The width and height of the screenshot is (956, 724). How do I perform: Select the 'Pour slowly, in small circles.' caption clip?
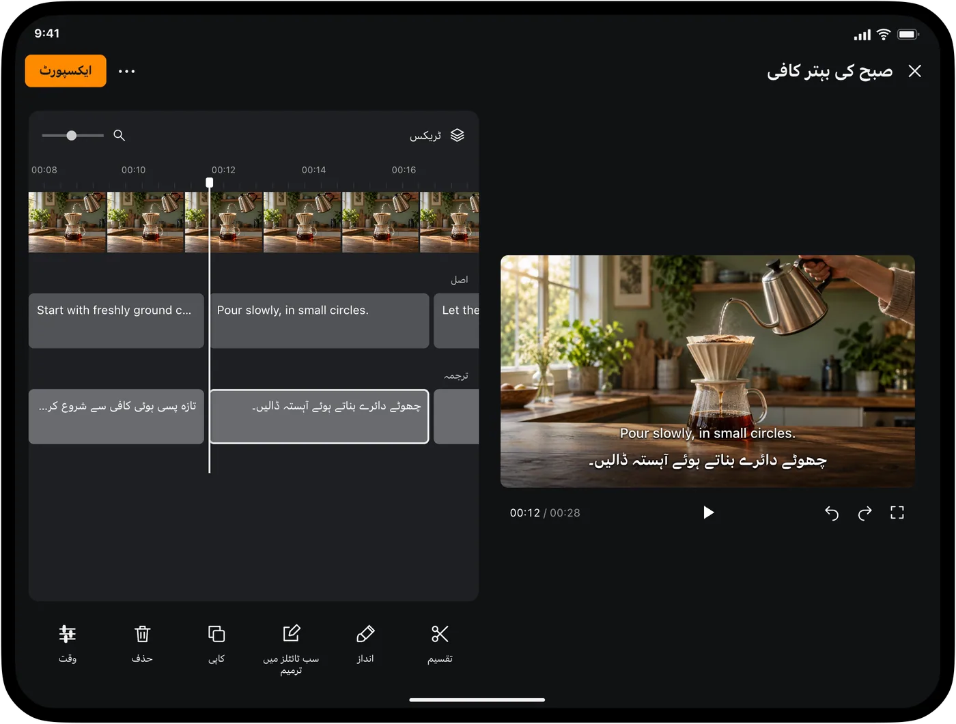click(320, 321)
